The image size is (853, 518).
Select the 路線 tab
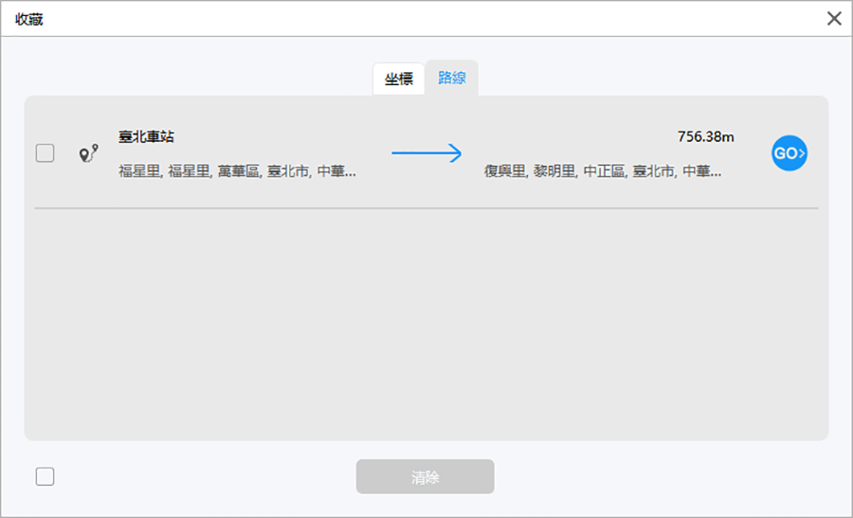(x=452, y=78)
